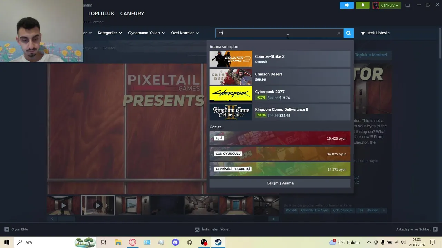This screenshot has height=248, width=442.
Task: Open the İstek Listesi wishlist
Action: coord(375,33)
